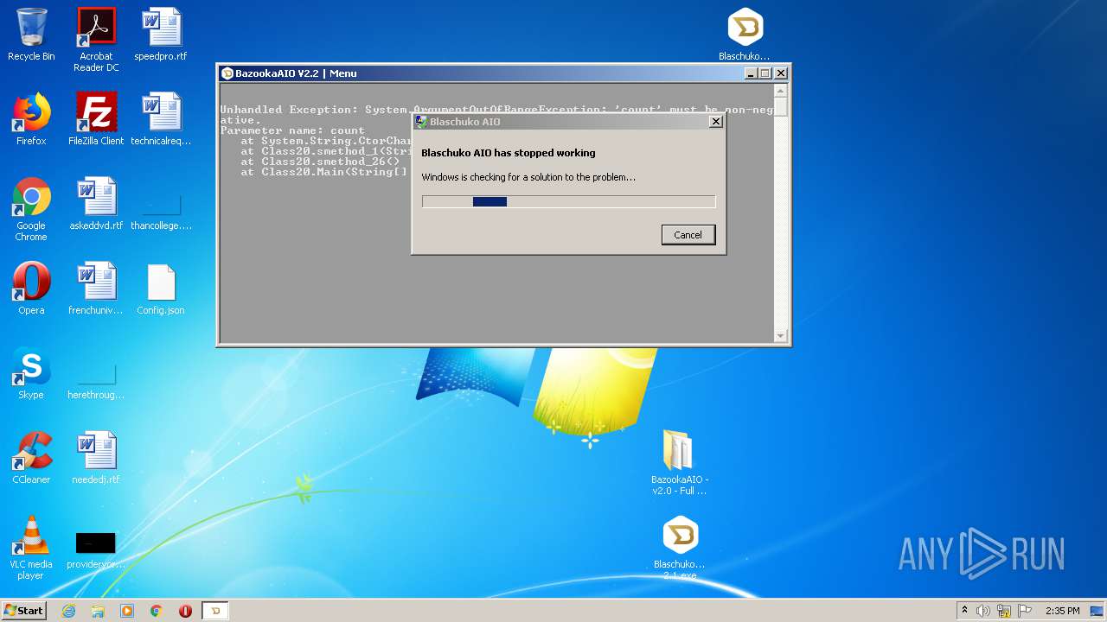
Task: Select frenchuniv document icon
Action: (96, 289)
